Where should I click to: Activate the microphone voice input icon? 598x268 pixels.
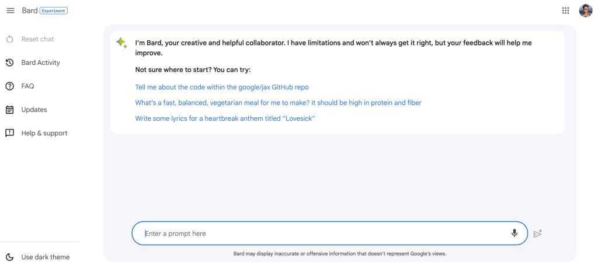(514, 233)
